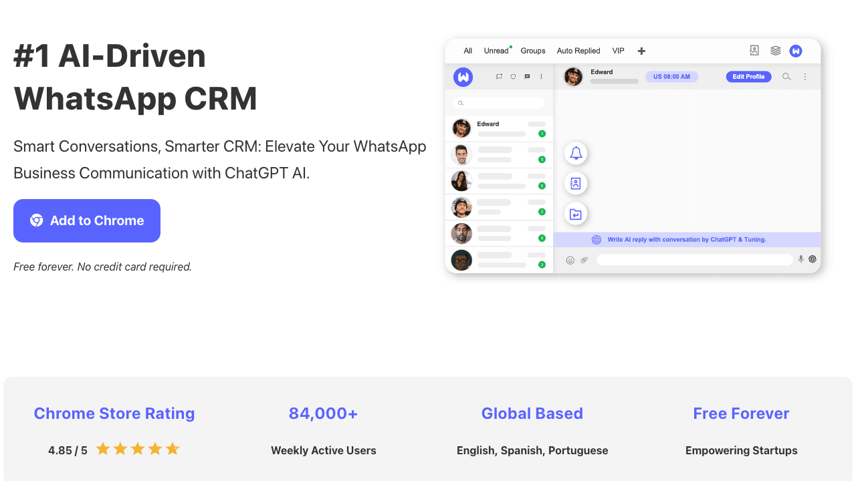Click the first rating star
The height and width of the screenshot is (481, 856).
pyautogui.click(x=103, y=449)
